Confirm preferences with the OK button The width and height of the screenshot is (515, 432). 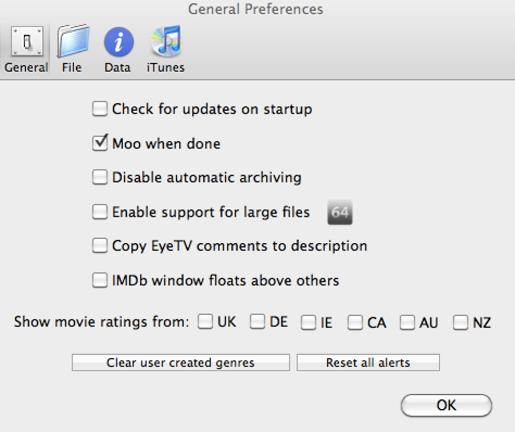tap(446, 405)
